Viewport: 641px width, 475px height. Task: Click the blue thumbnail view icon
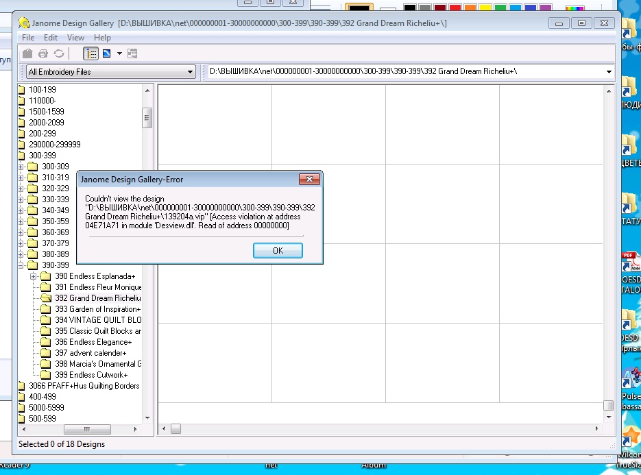tap(107, 53)
